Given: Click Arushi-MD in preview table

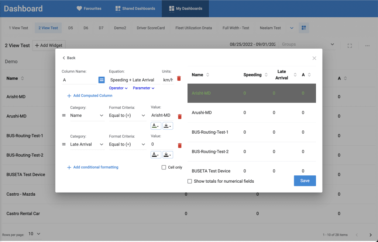Looking at the screenshot, I should (x=202, y=113).
